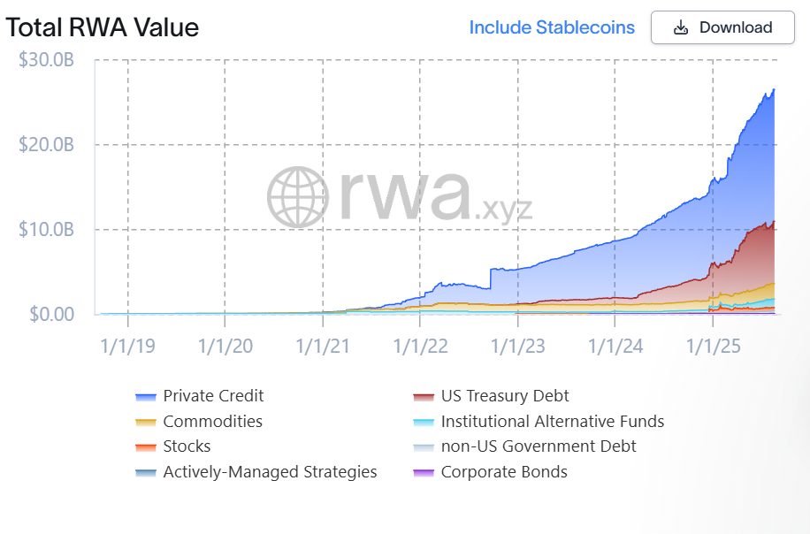The image size is (810, 534).
Task: Click the blue Private Credit color swatch
Action: tap(146, 397)
